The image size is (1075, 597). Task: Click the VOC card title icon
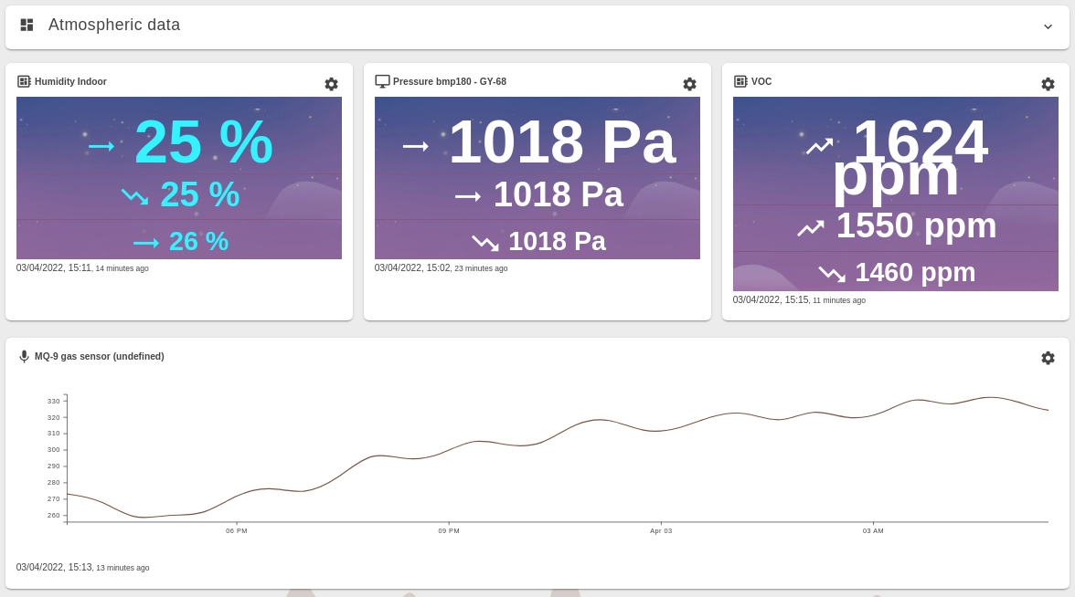click(740, 81)
